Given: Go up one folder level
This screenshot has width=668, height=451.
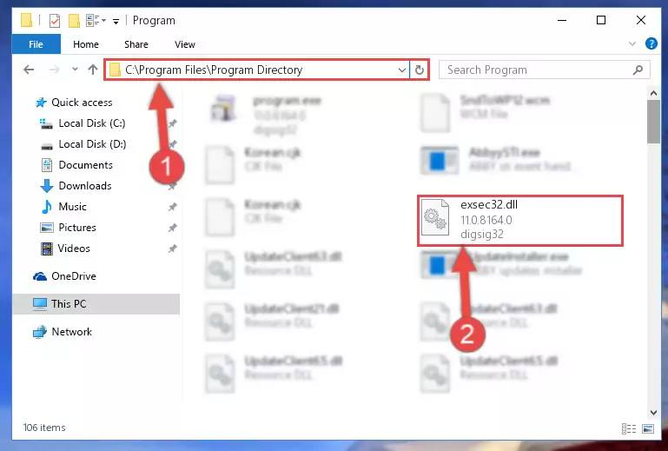Looking at the screenshot, I should (x=93, y=70).
